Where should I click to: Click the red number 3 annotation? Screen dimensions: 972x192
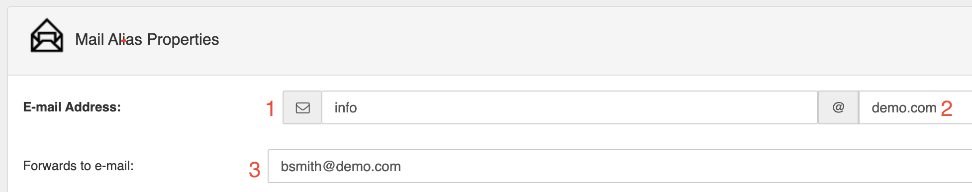point(255,170)
